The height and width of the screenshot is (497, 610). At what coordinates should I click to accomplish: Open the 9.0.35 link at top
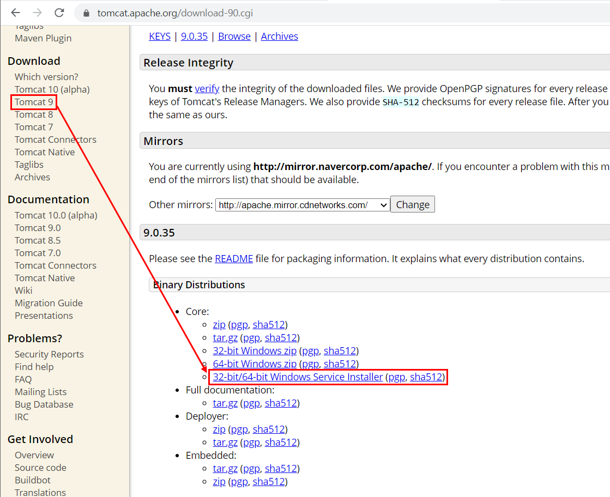coord(194,36)
